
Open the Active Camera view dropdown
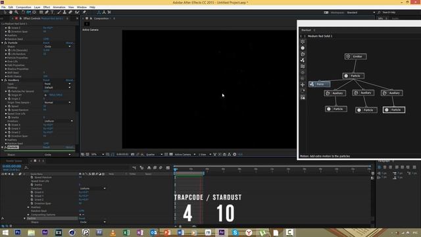[185, 155]
